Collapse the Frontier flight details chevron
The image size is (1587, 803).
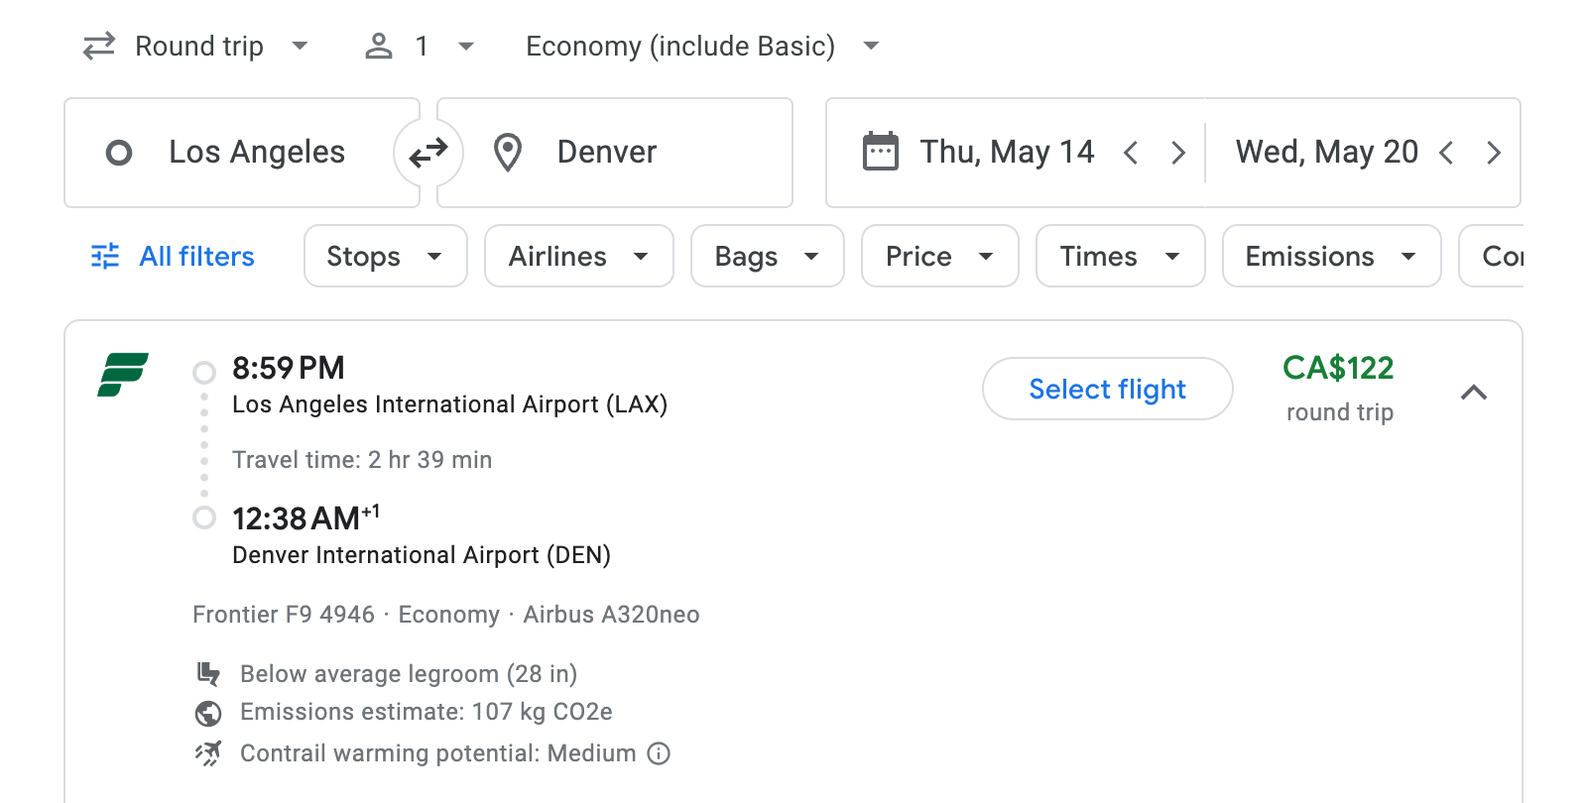tap(1475, 392)
